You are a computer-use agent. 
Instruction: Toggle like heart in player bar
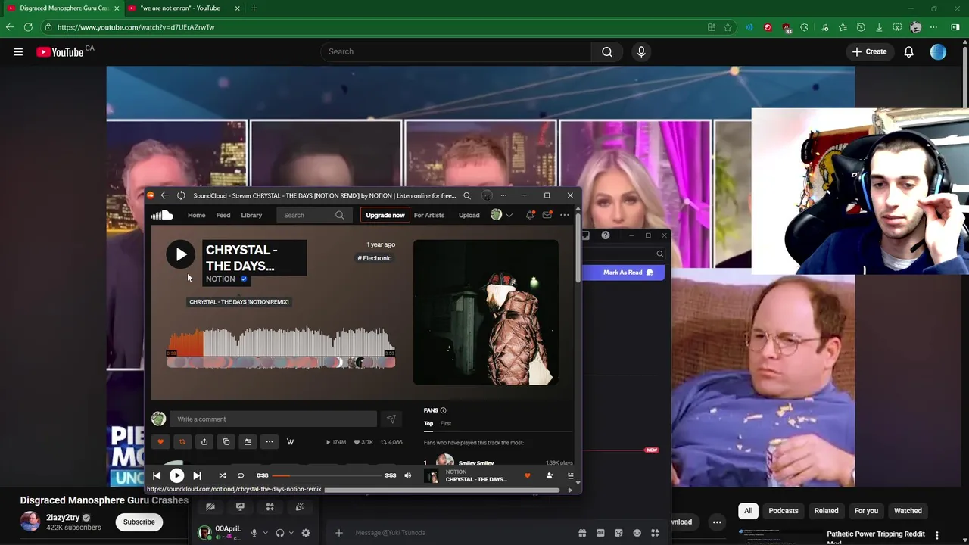point(528,475)
